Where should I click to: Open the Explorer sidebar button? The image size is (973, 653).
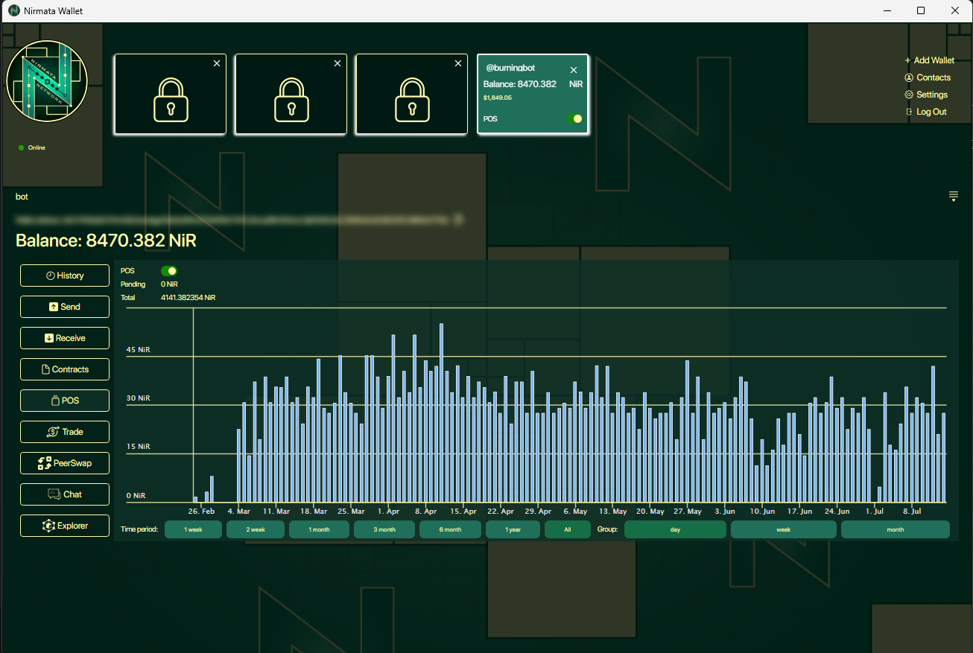65,526
